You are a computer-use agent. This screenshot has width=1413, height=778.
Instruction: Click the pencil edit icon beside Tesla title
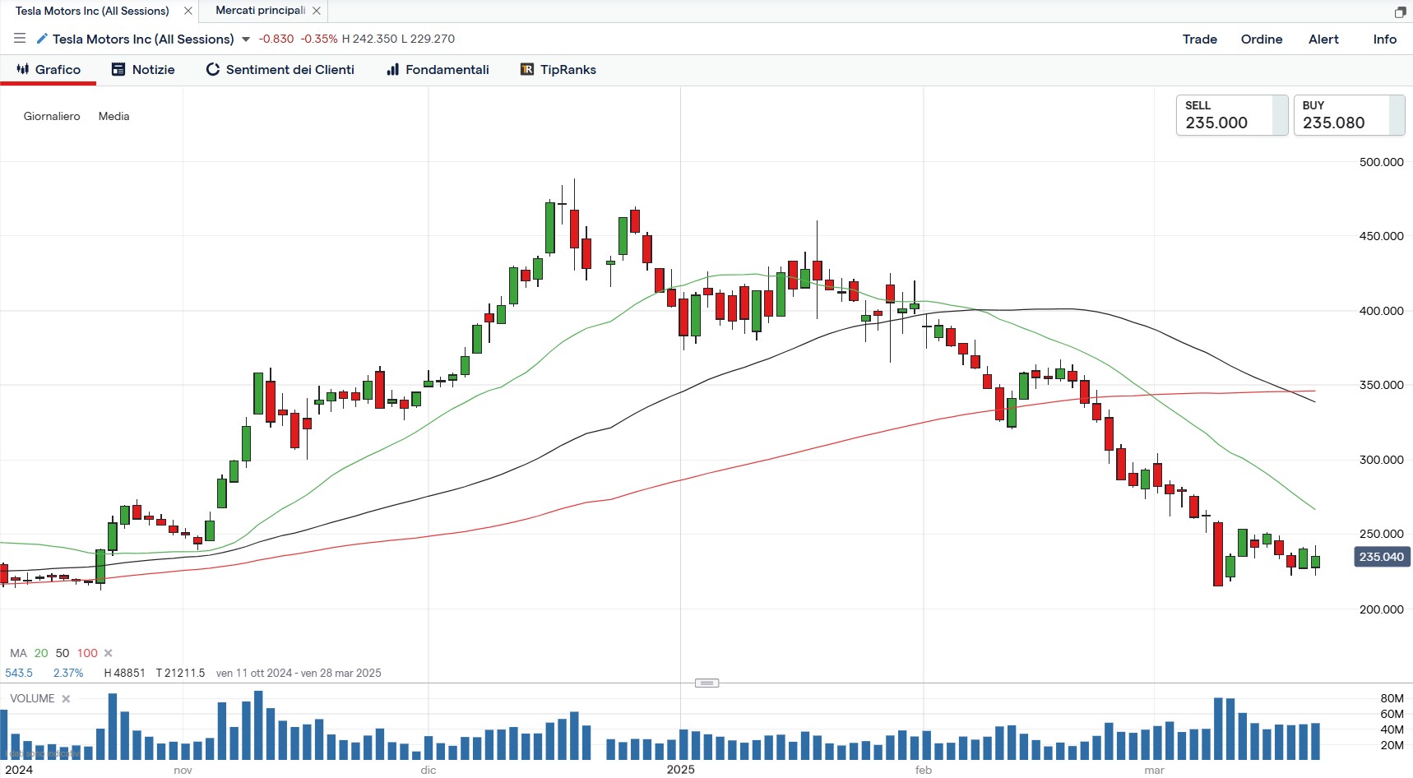tap(42, 39)
